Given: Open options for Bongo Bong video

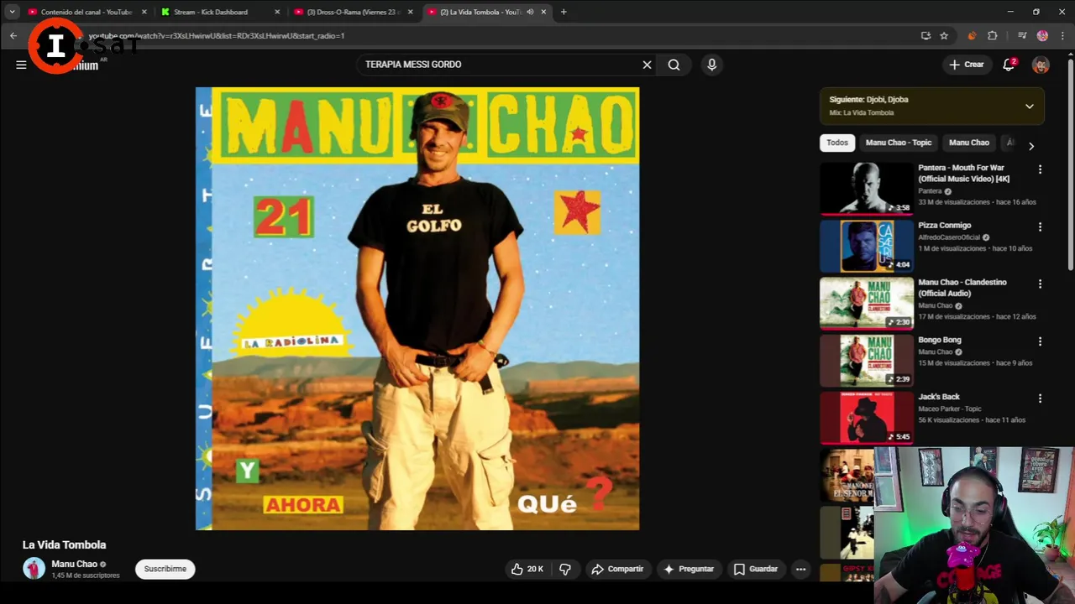Looking at the screenshot, I should pyautogui.click(x=1040, y=341).
